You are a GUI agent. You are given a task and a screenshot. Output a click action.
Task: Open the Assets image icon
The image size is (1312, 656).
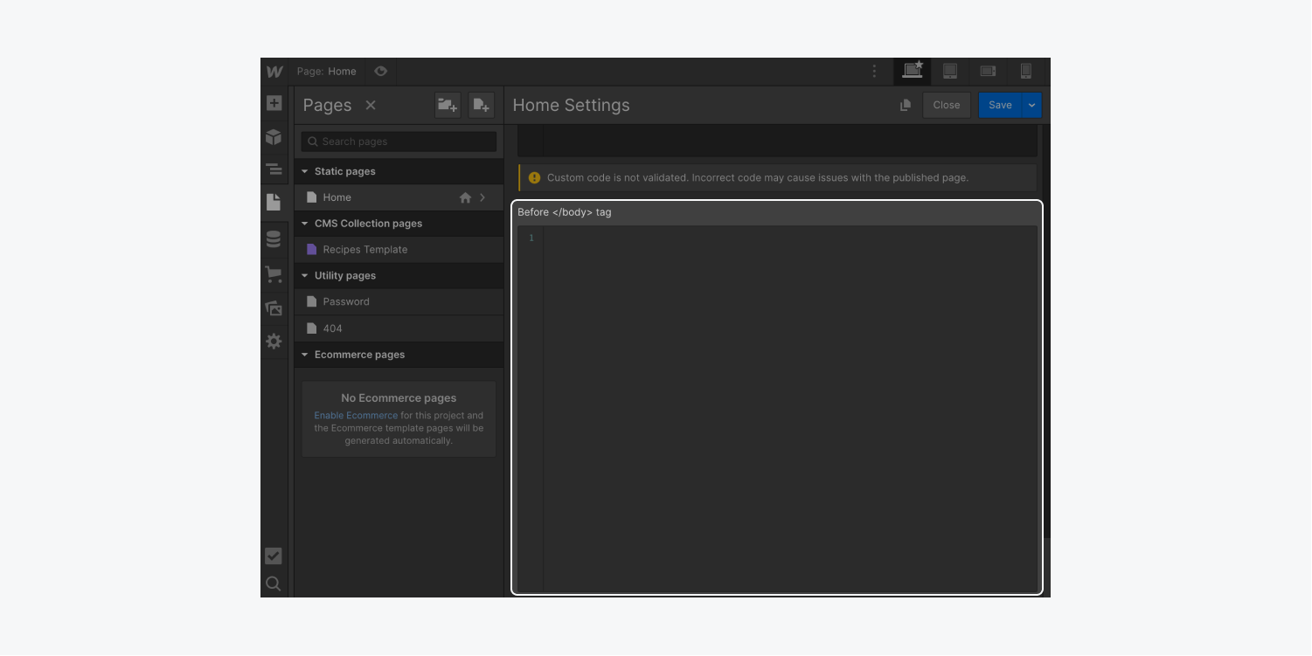(274, 308)
